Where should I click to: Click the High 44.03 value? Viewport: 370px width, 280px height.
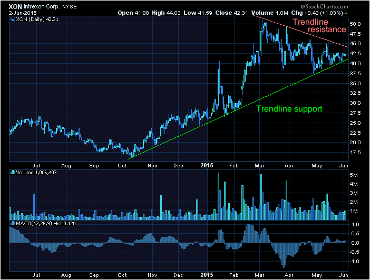click(x=166, y=13)
